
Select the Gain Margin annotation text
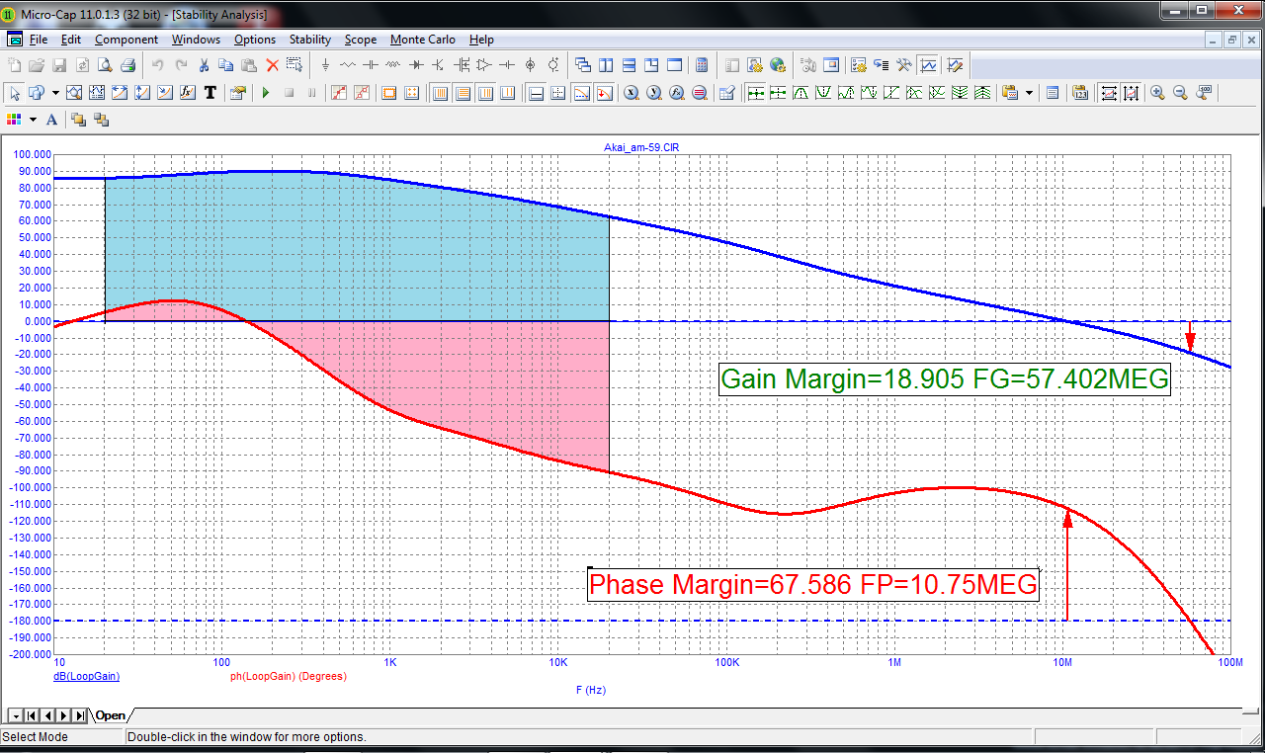click(x=945, y=379)
